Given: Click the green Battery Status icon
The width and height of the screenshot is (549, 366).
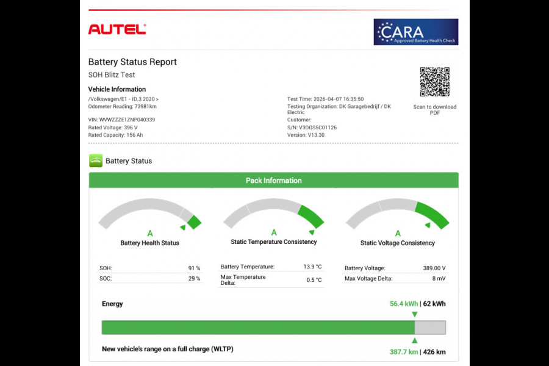Looking at the screenshot, I should pos(95,160).
